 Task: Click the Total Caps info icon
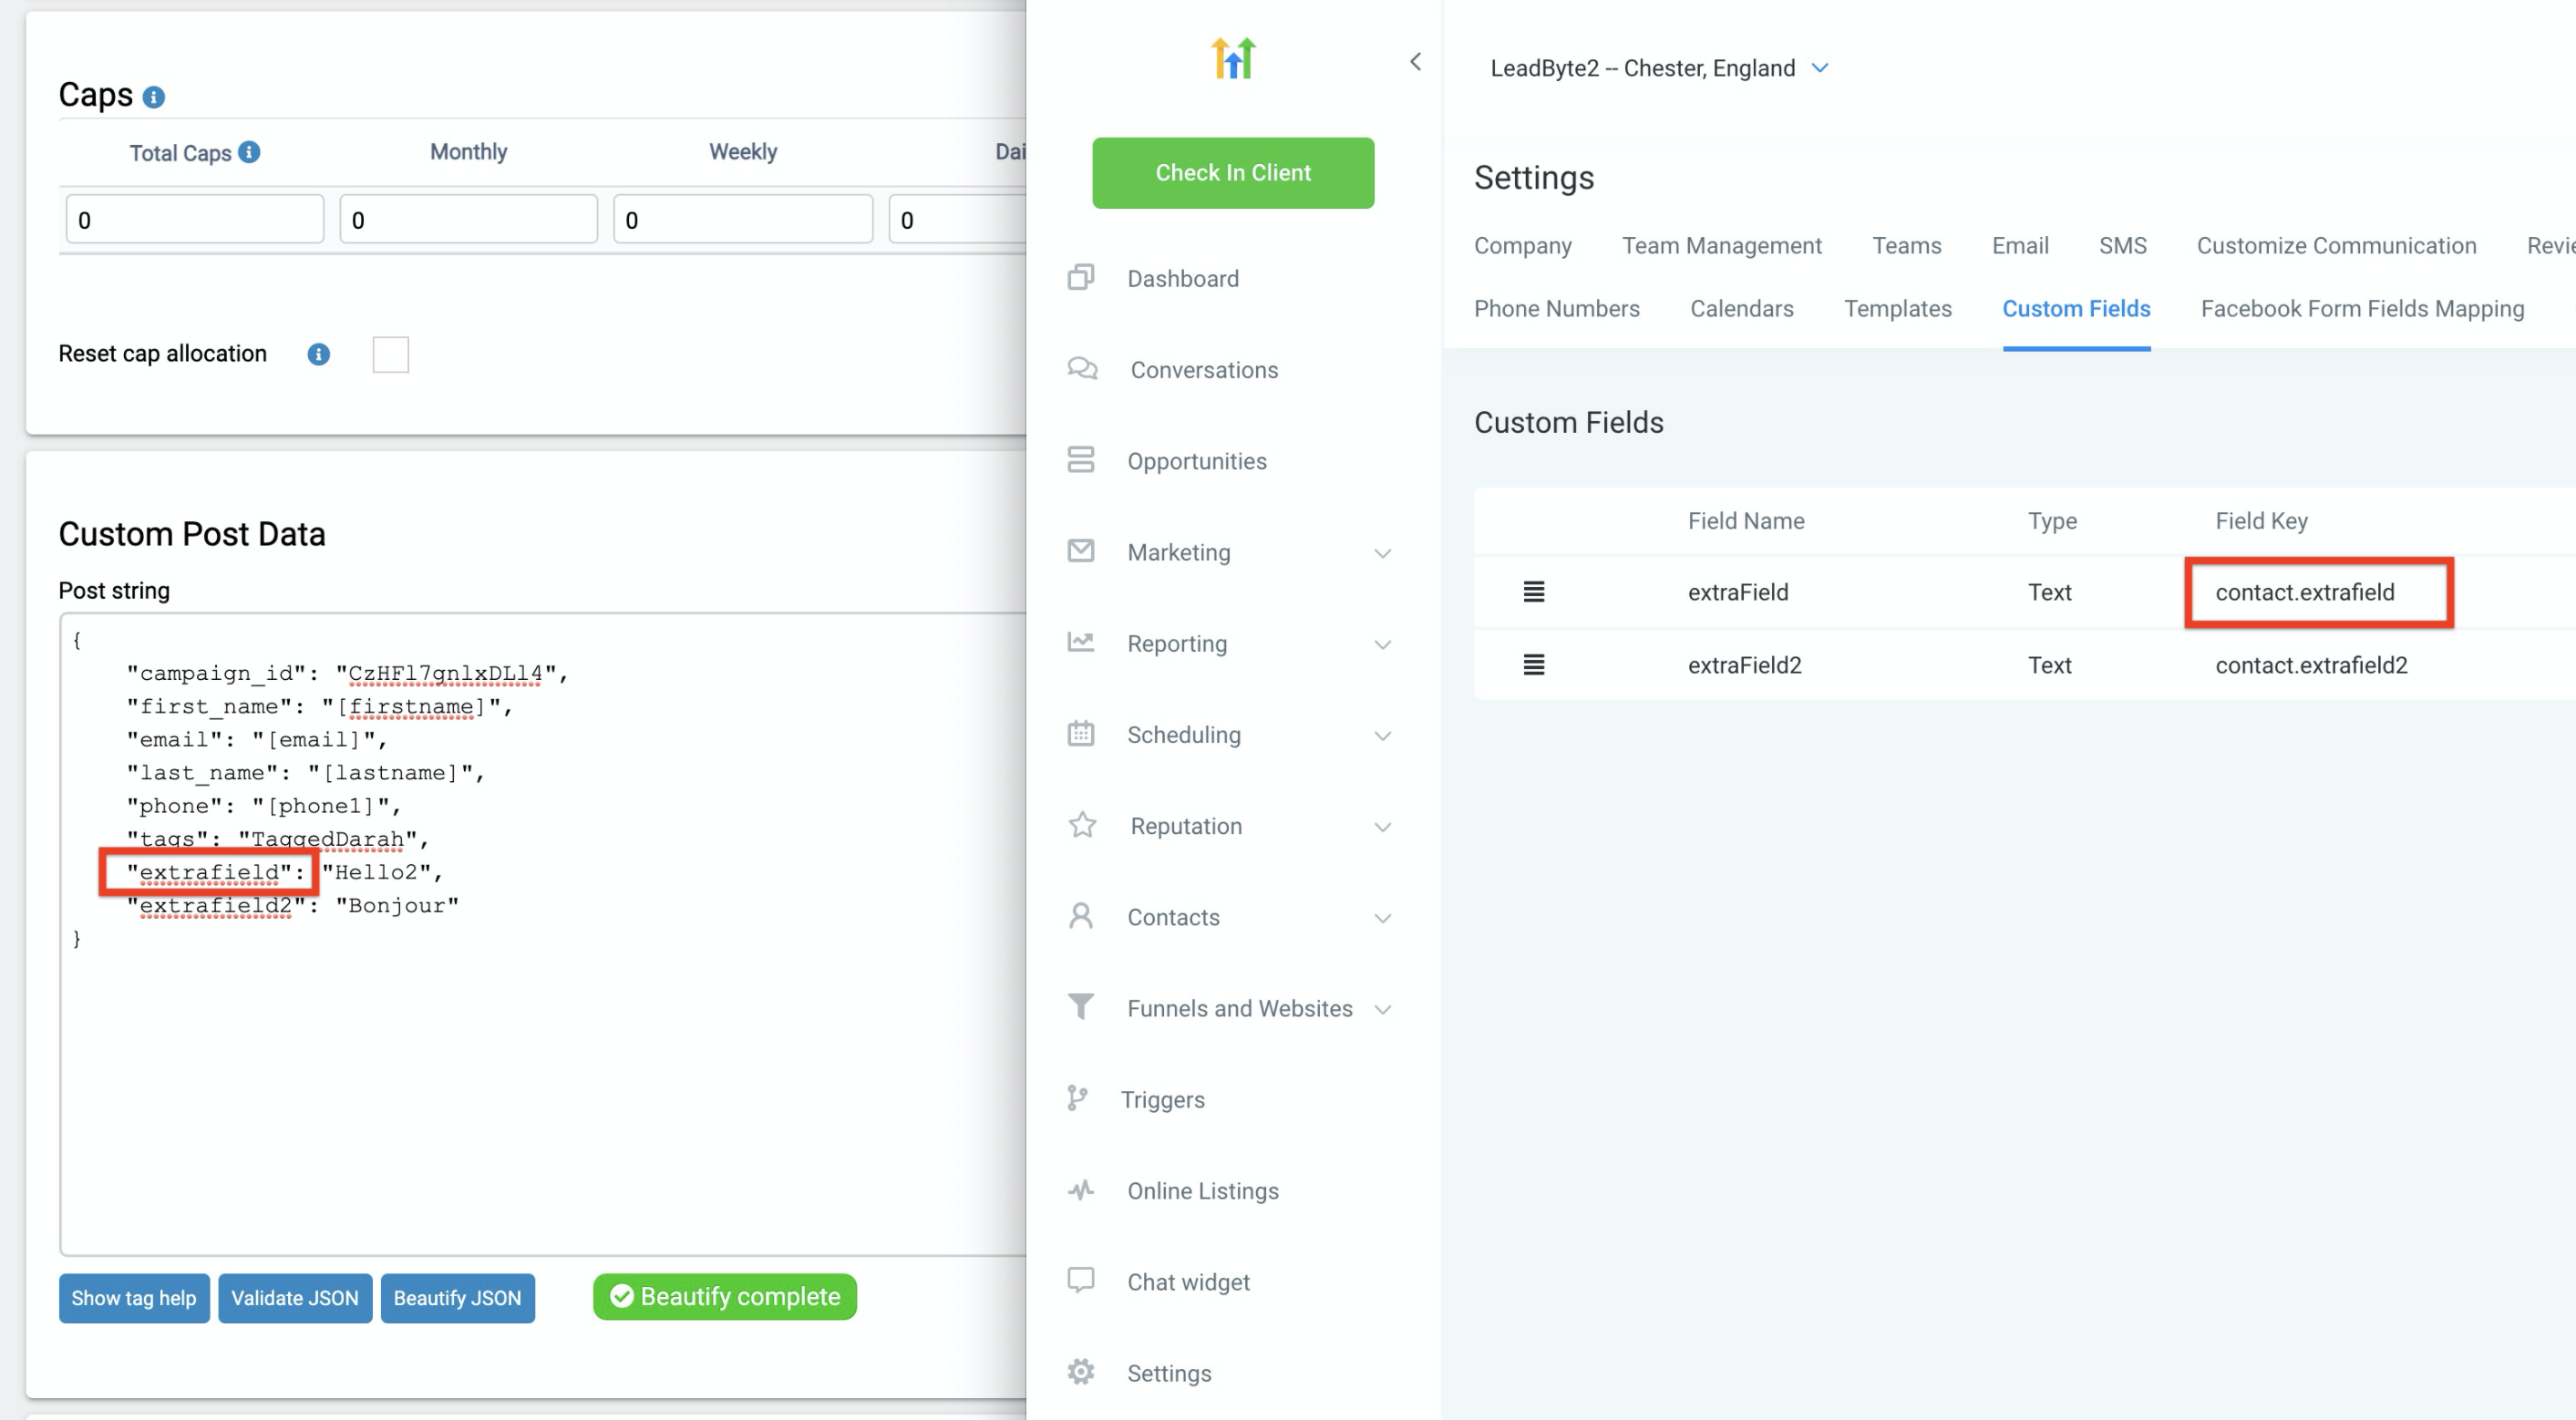pos(249,152)
